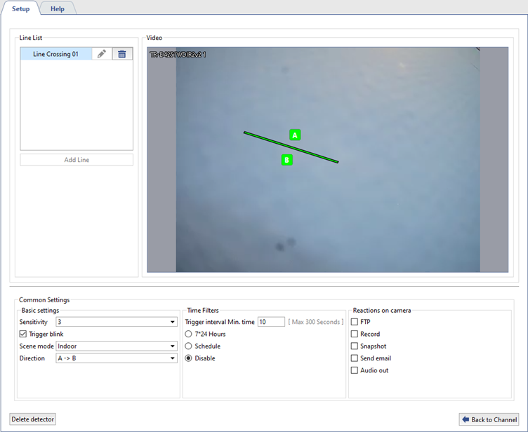The width and height of the screenshot is (528, 432).
Task: Select the Disable time filter radio button
Action: tap(188, 358)
